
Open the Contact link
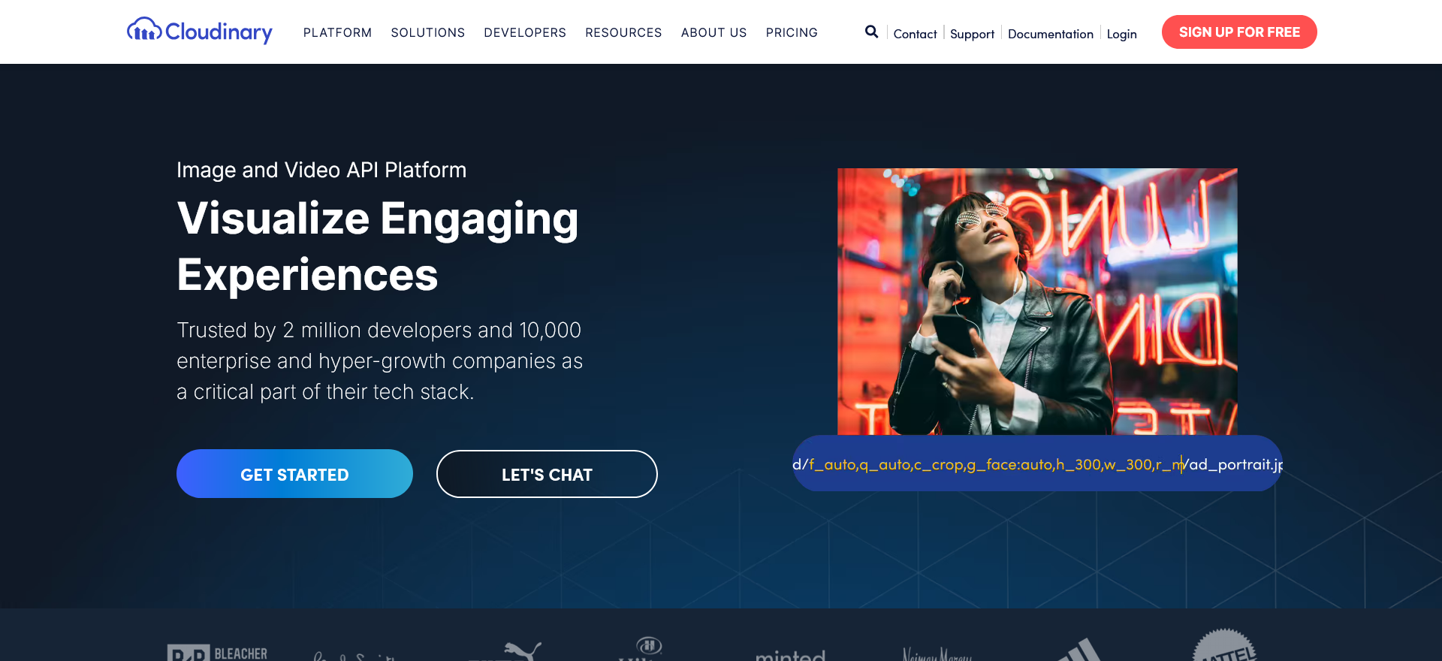tap(915, 34)
